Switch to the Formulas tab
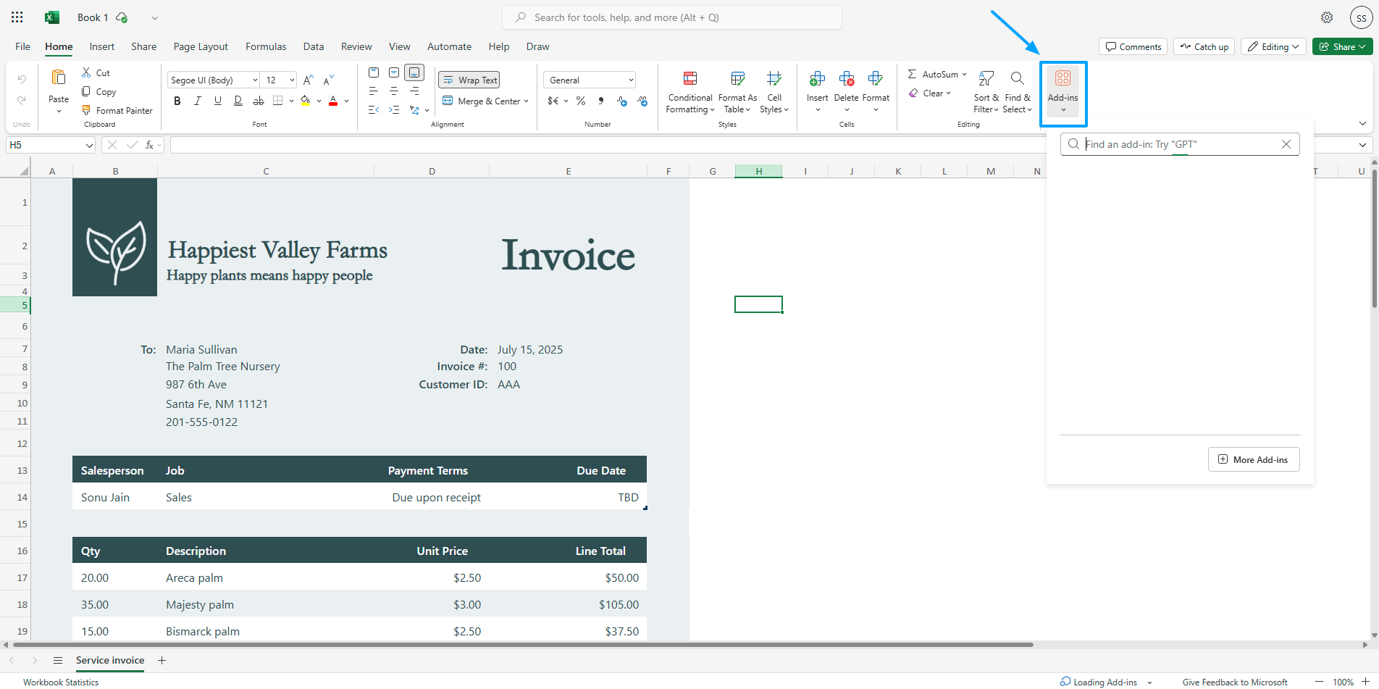This screenshot has width=1379, height=689. [x=266, y=46]
